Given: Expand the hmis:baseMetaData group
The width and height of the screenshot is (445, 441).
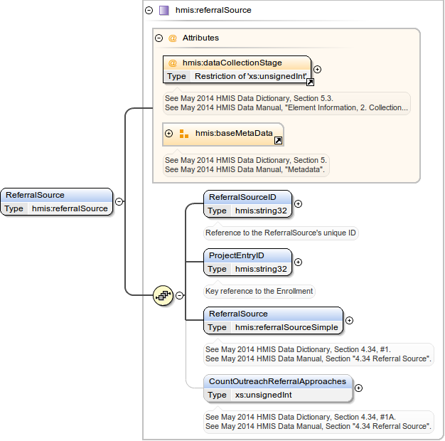Looking at the screenshot, I should coord(169,133).
